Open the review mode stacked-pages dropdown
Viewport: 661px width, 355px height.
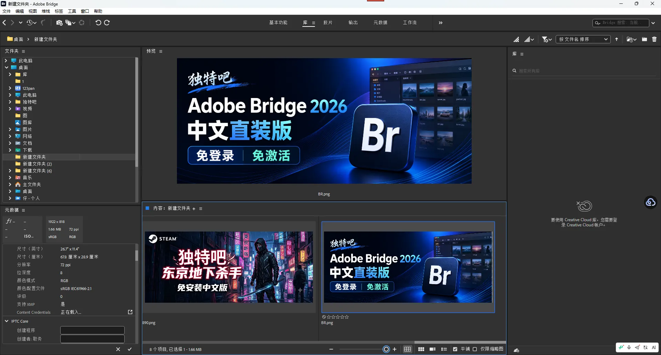click(x=71, y=23)
